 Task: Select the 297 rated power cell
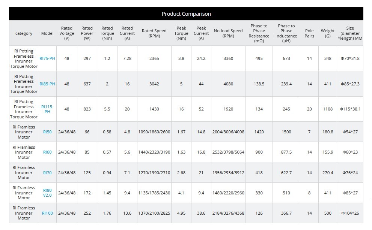87,58
